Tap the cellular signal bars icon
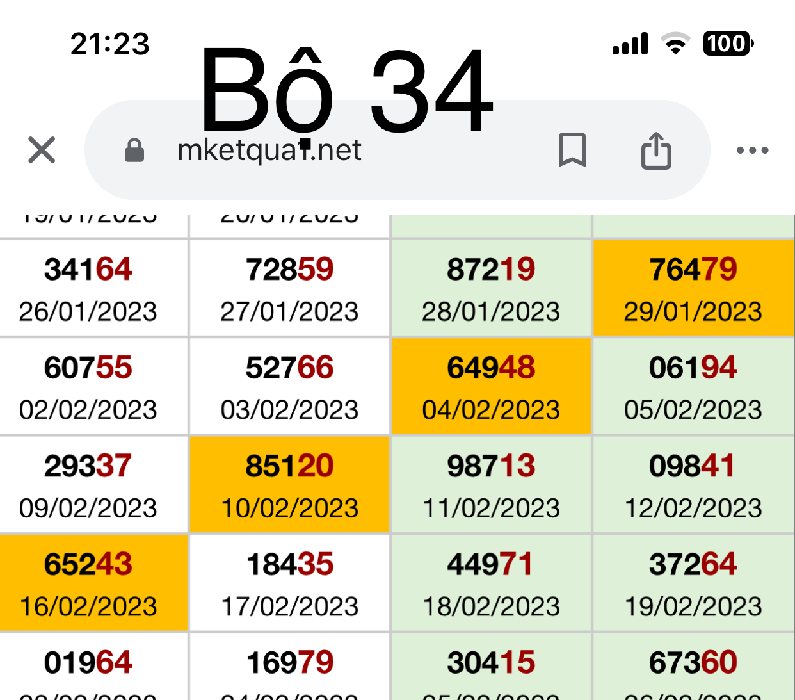 (x=630, y=44)
